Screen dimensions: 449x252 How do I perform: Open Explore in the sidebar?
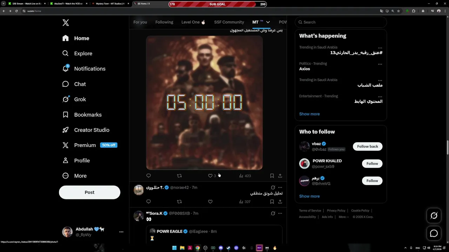pyautogui.click(x=78, y=54)
